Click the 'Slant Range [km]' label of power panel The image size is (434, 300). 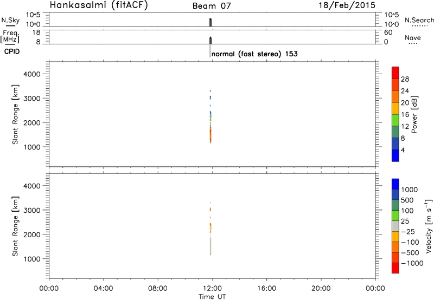[15, 114]
